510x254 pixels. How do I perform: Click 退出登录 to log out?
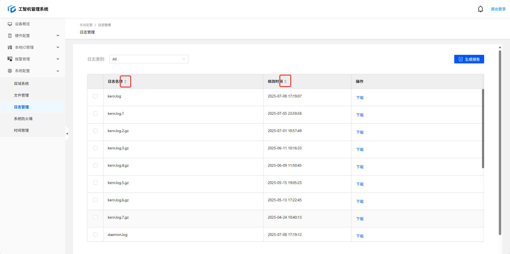click(498, 9)
